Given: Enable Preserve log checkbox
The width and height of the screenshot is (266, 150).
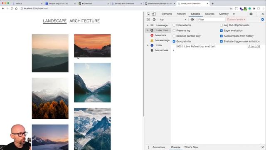Looking at the screenshot, I should point(174,30).
